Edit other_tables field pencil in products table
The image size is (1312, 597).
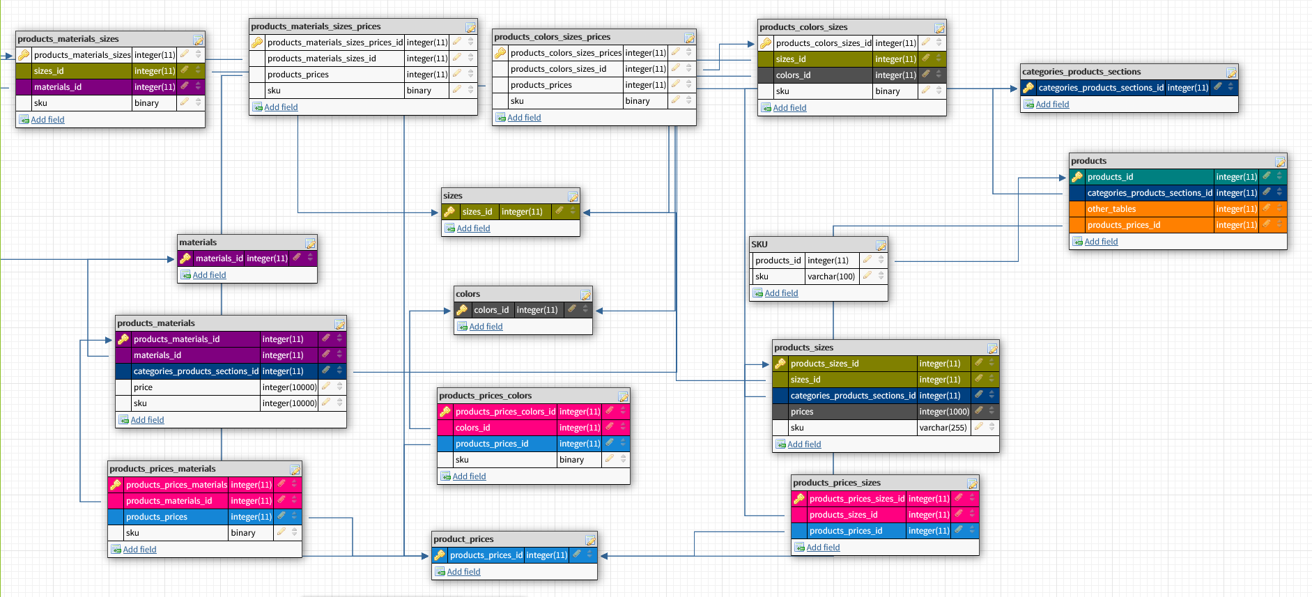(x=1267, y=208)
